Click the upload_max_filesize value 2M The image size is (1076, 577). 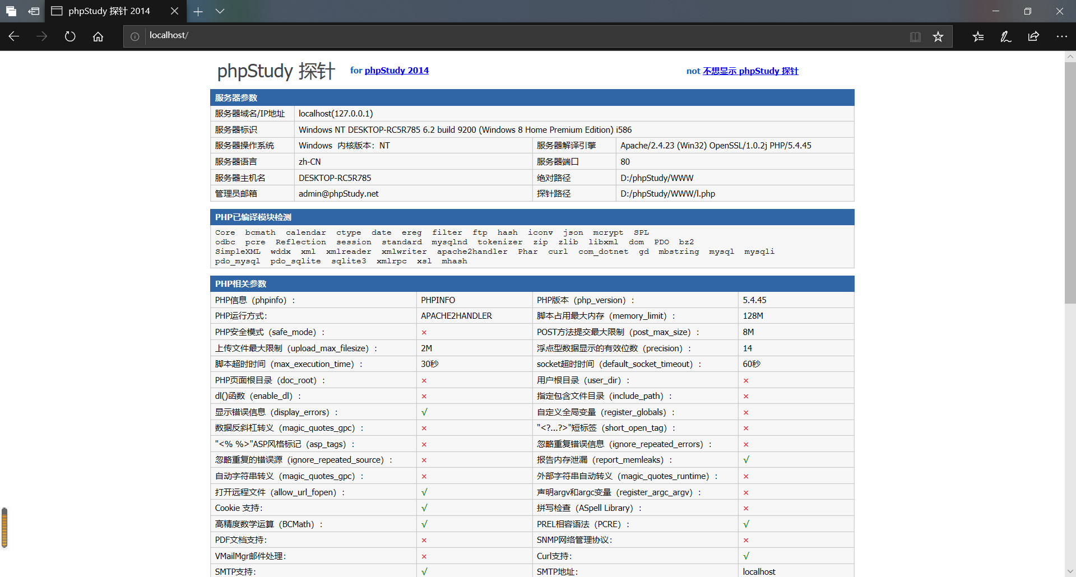coord(426,348)
